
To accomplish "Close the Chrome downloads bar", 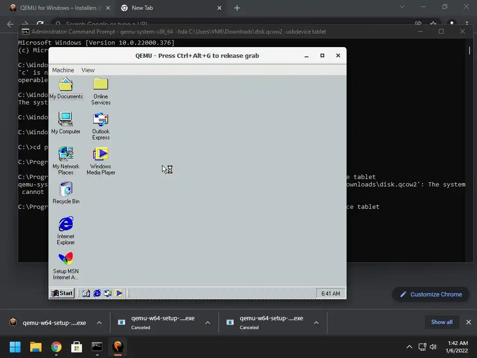I will pyautogui.click(x=469, y=322).
